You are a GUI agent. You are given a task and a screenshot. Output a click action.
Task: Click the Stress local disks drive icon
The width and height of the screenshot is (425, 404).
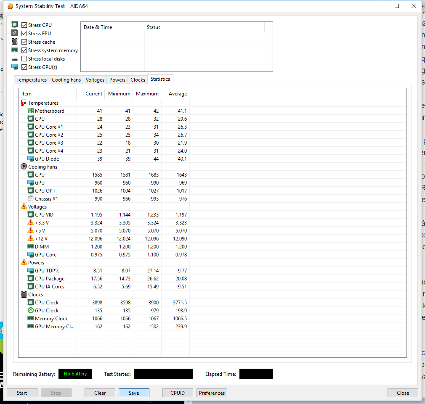[x=15, y=59]
